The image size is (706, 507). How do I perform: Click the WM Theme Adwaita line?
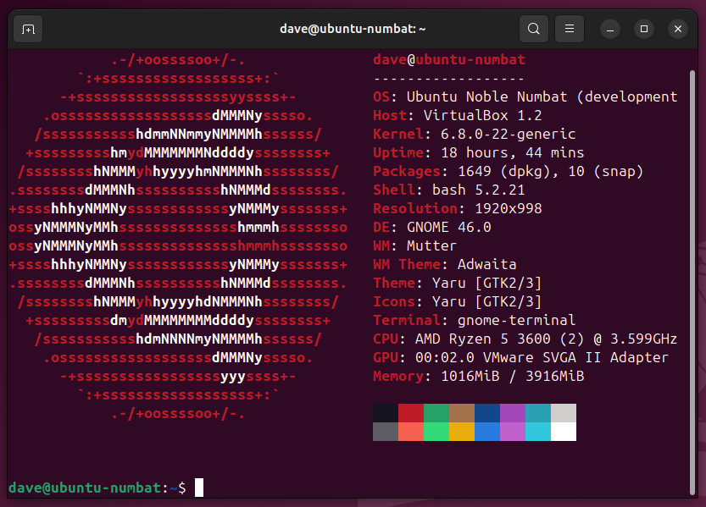[444, 264]
